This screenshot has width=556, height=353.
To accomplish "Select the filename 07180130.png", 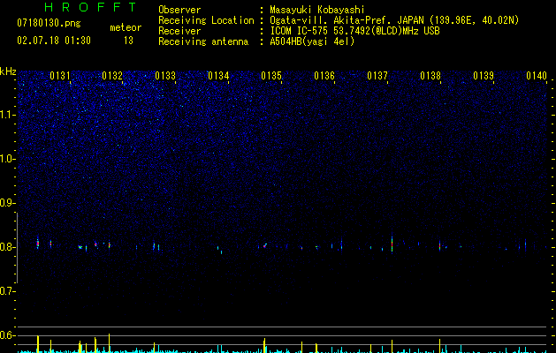I will 49,23.
